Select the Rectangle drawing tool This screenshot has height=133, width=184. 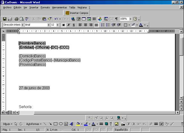[x=56, y=124]
